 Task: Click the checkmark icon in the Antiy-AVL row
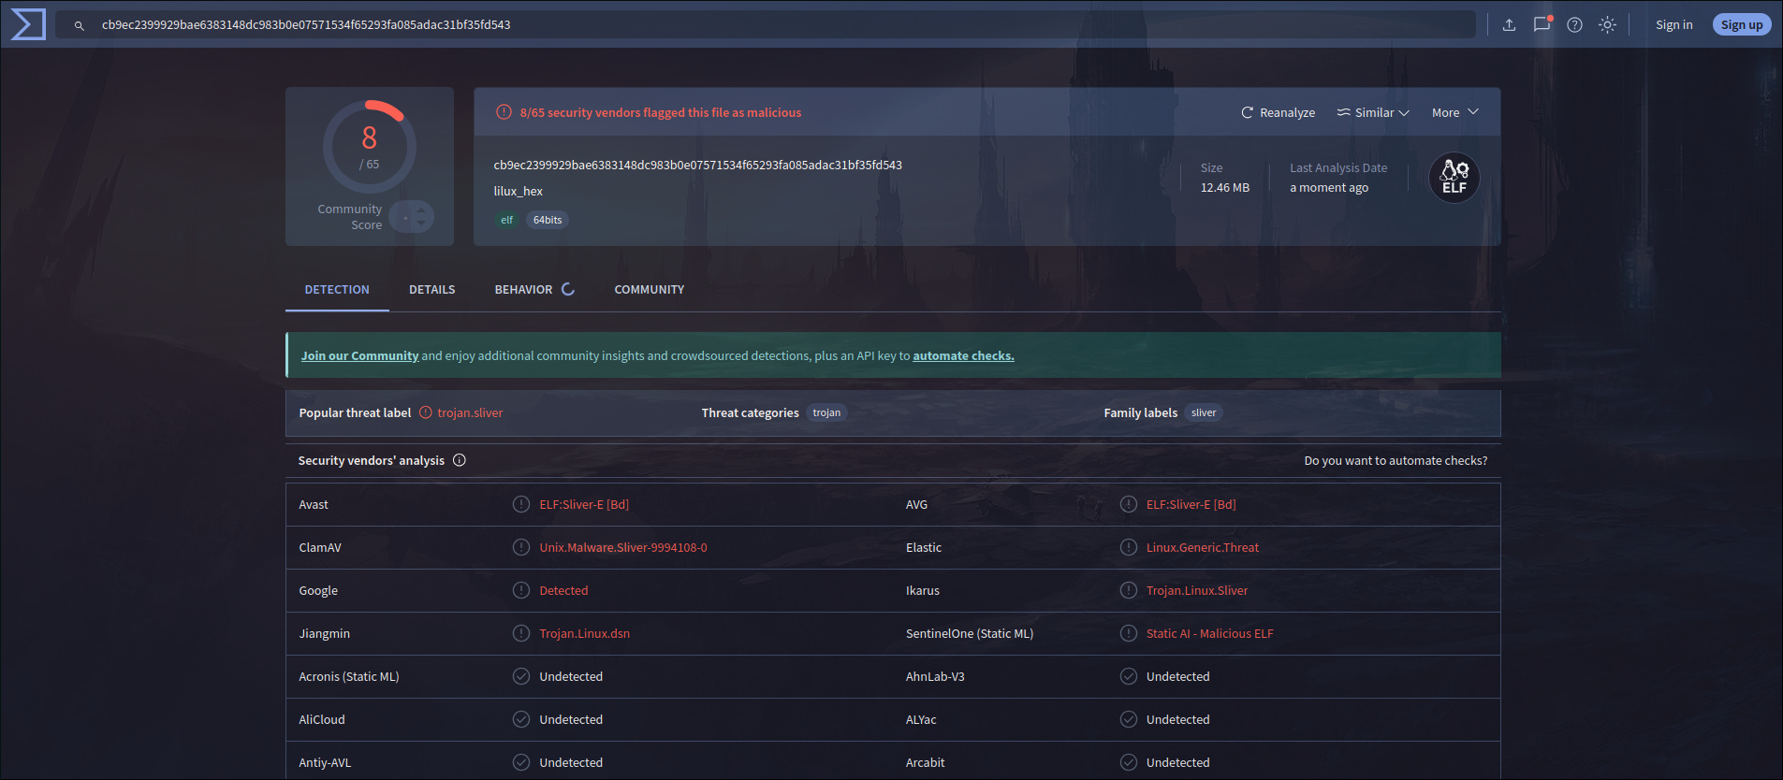pos(521,762)
